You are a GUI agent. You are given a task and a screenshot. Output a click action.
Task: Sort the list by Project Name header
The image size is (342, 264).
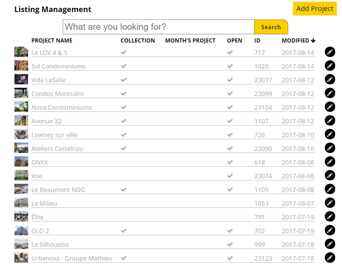point(52,40)
